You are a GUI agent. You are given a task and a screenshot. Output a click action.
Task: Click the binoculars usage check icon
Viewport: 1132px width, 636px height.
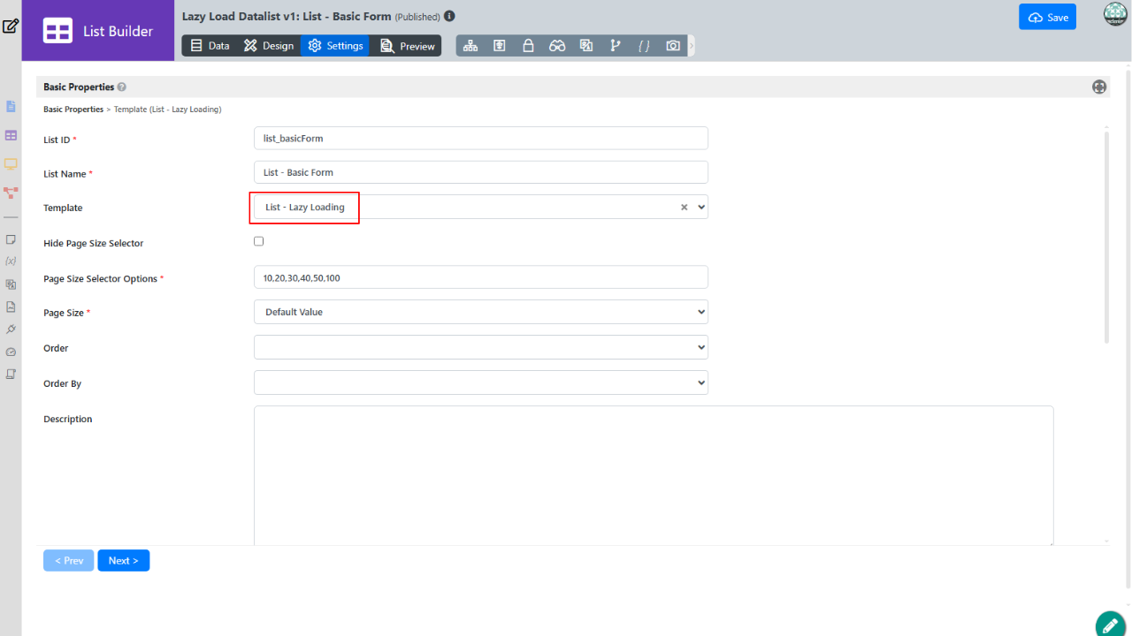557,46
